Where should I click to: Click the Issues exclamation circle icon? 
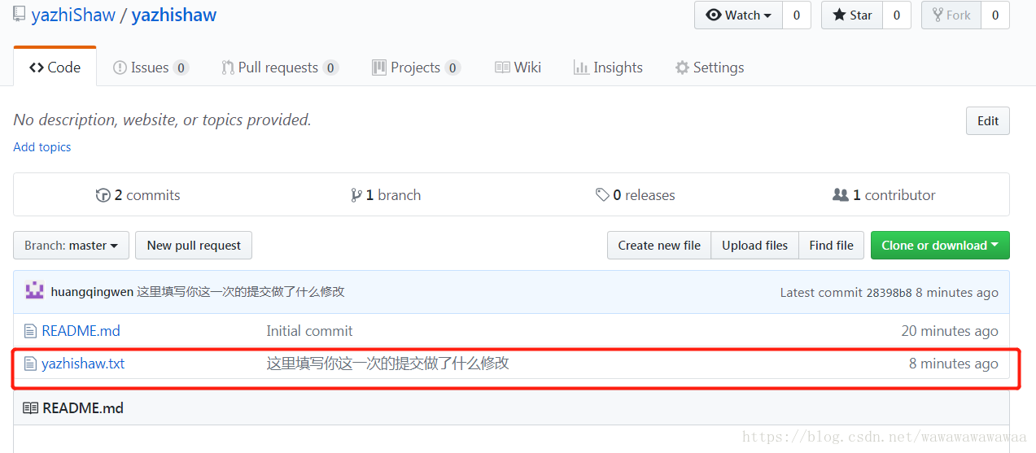(120, 68)
